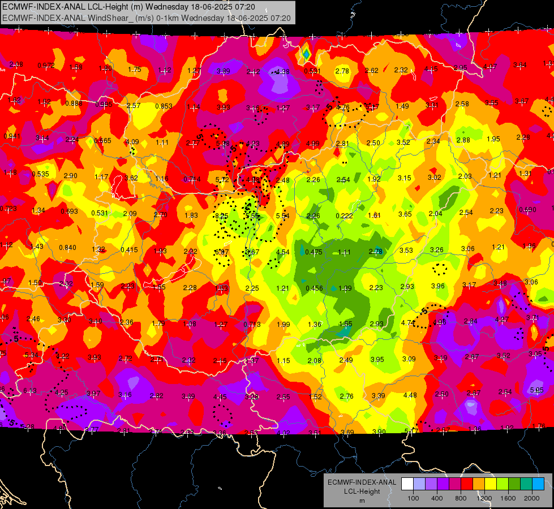
Task: Click the wind shear value 0.840
Action: (x=67, y=248)
